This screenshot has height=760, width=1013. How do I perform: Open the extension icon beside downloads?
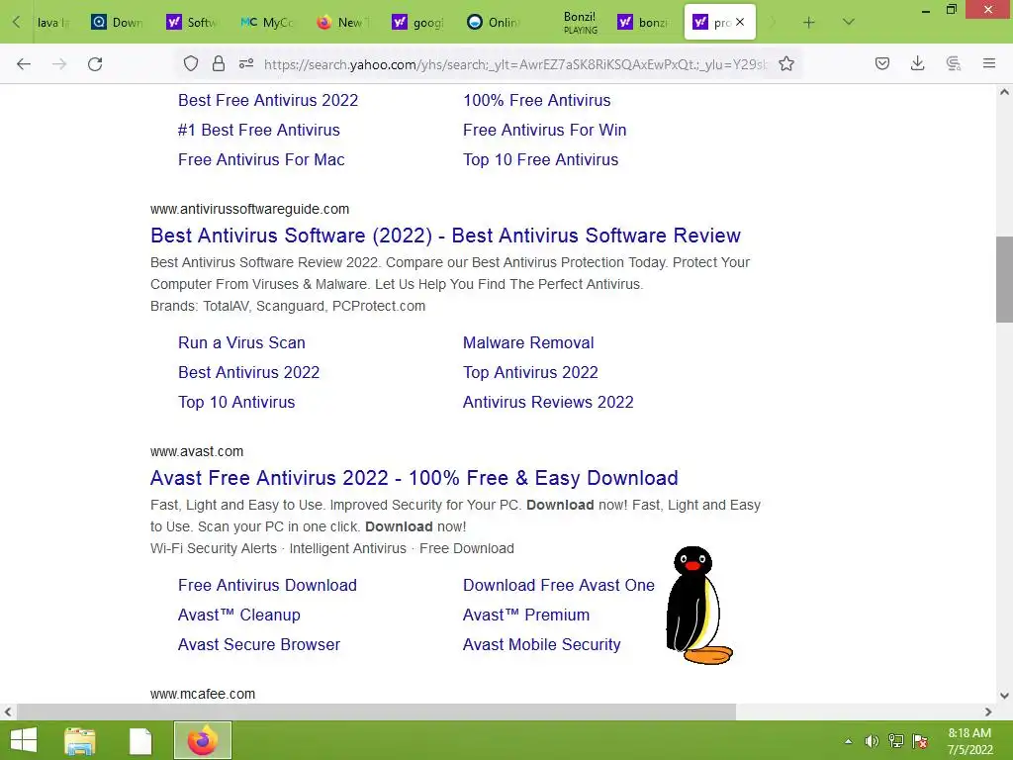(x=954, y=63)
